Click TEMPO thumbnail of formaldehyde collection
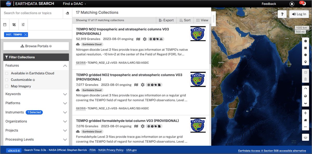312x154 pixels. pos(198,125)
